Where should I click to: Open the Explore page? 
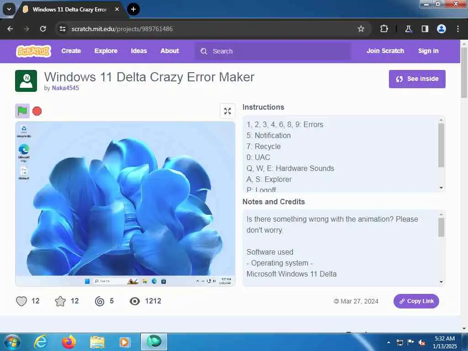click(x=106, y=51)
